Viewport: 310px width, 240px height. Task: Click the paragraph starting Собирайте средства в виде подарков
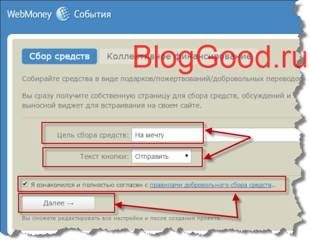click(x=161, y=79)
